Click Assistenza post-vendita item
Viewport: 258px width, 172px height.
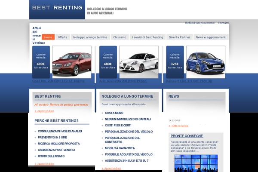tap(56, 150)
